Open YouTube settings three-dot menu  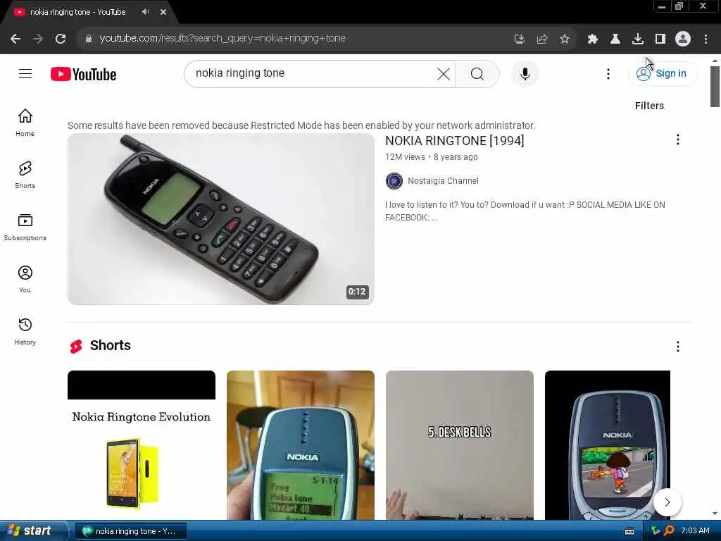coord(608,73)
